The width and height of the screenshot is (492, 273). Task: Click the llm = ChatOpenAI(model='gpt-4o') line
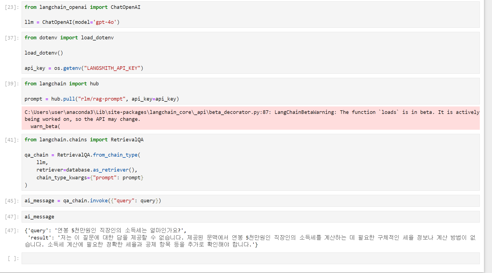click(72, 22)
